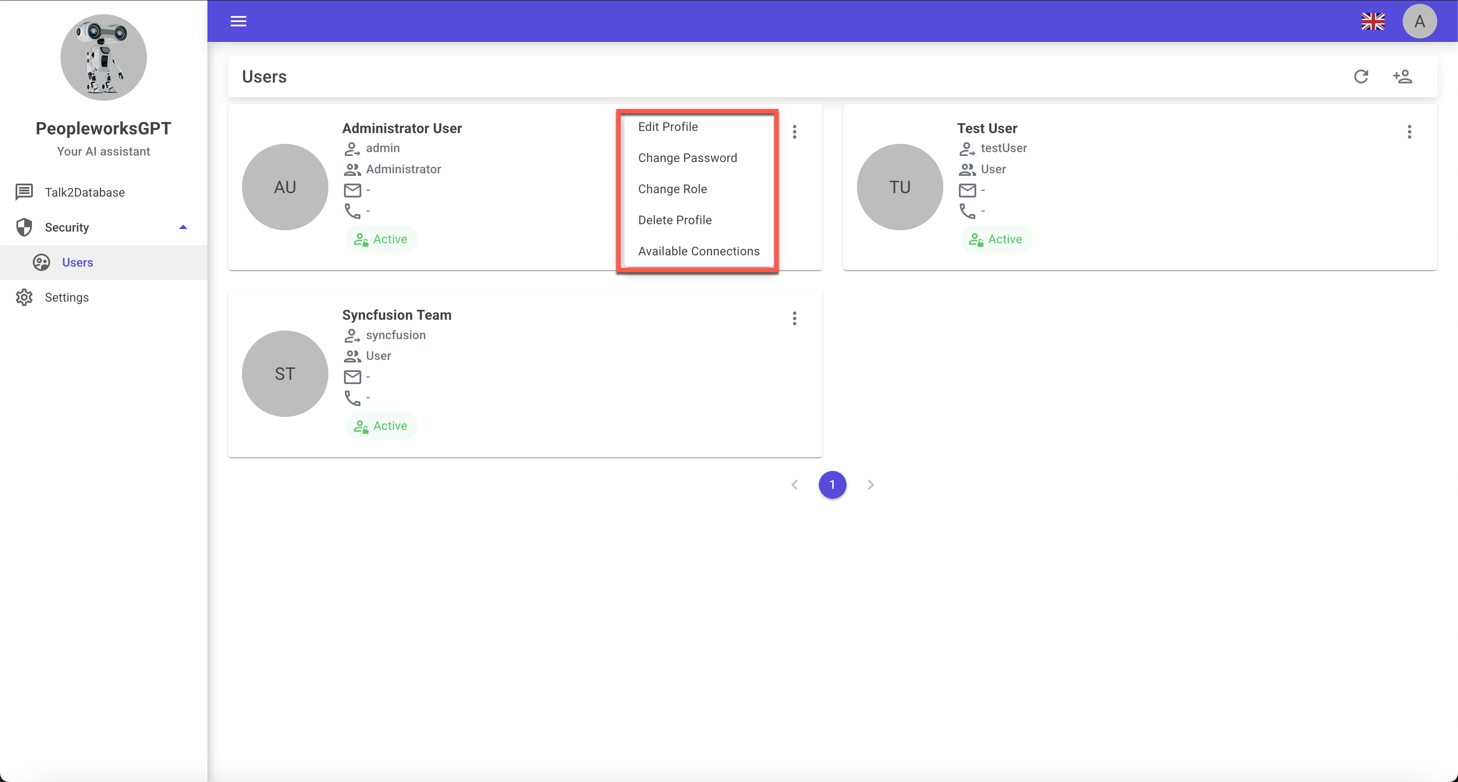The image size is (1458, 782).
Task: Click the syncfusion username icon
Action: coord(352,336)
